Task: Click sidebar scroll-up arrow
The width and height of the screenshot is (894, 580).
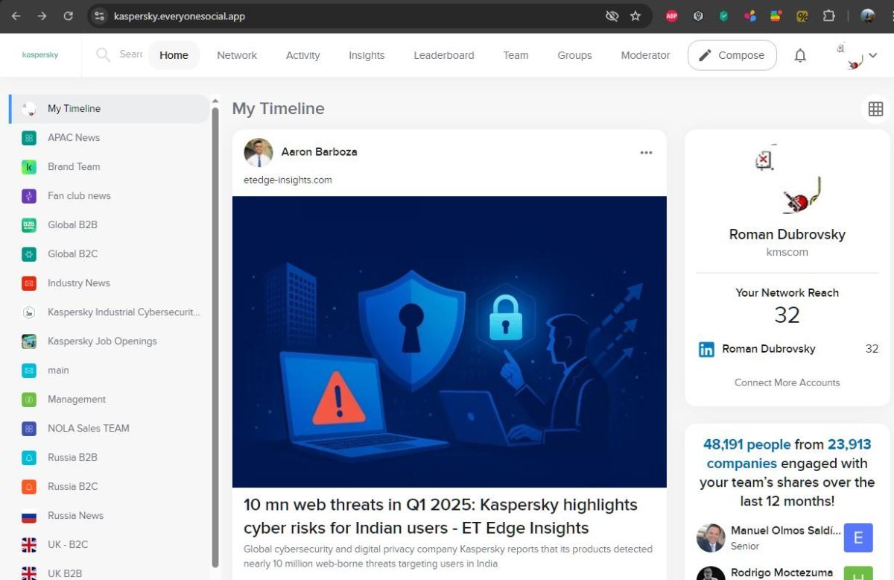Action: click(x=215, y=101)
